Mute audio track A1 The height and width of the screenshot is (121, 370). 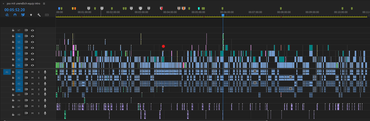click(x=32, y=72)
